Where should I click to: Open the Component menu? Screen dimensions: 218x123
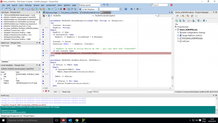[x=51, y=5]
